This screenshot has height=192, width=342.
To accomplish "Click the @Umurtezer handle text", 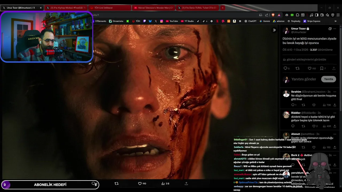I will click(x=299, y=32).
